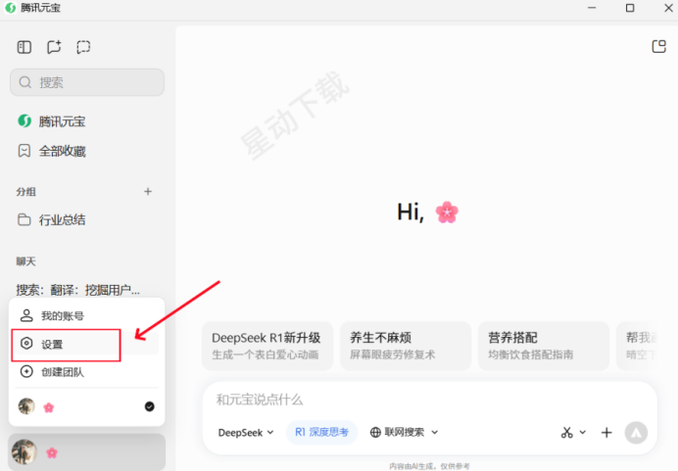Image resolution: width=678 pixels, height=471 pixels.
Task: Minimize the 腾讯元宝 window
Action: click(592, 8)
